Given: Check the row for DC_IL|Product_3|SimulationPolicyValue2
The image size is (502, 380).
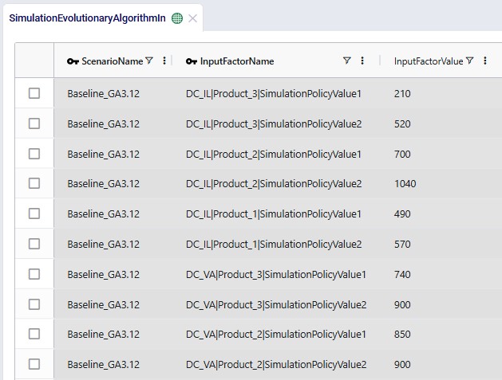Looking at the screenshot, I should [34, 123].
